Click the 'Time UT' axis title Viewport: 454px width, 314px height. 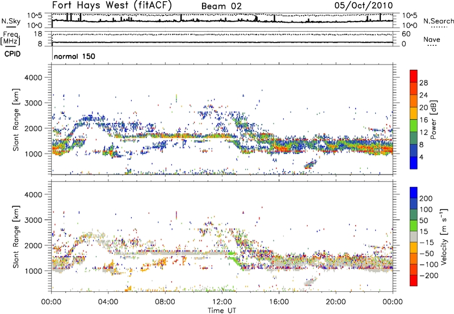[222, 311]
